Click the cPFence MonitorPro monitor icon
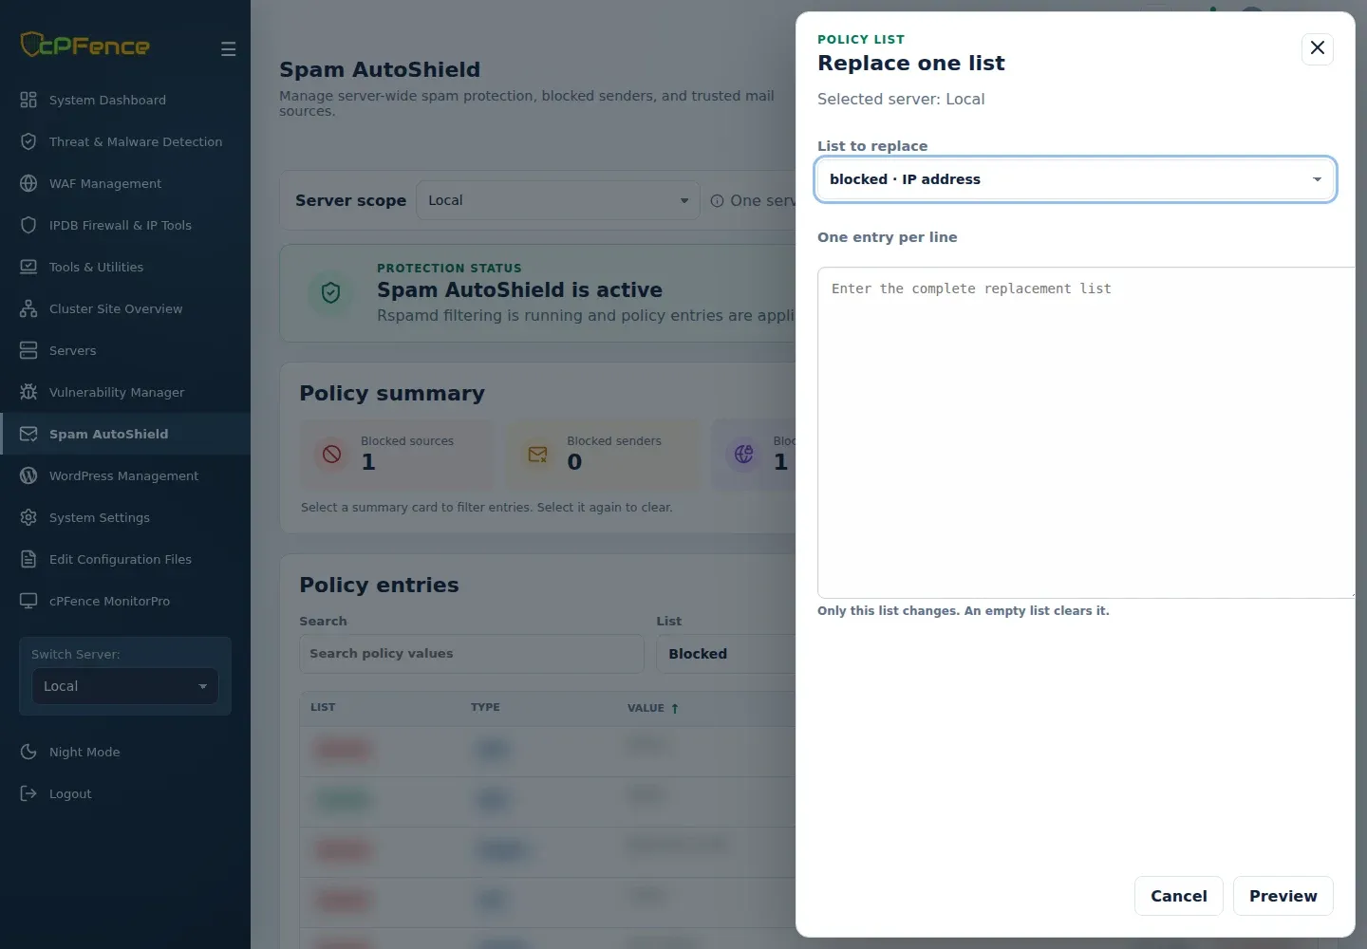The image size is (1367, 949). click(28, 601)
